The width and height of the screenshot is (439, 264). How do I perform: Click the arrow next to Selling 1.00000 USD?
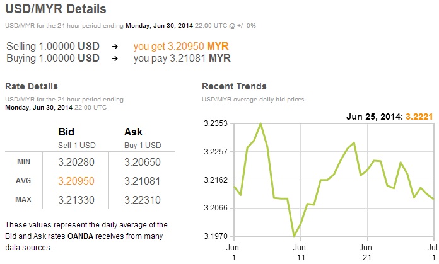pos(114,47)
